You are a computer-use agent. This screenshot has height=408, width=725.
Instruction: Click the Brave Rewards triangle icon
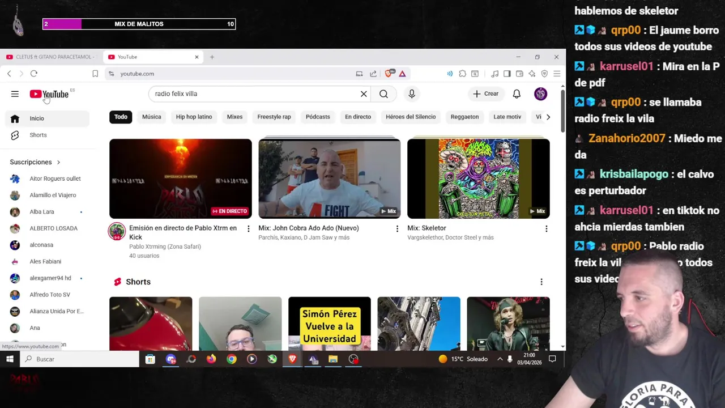coord(402,74)
